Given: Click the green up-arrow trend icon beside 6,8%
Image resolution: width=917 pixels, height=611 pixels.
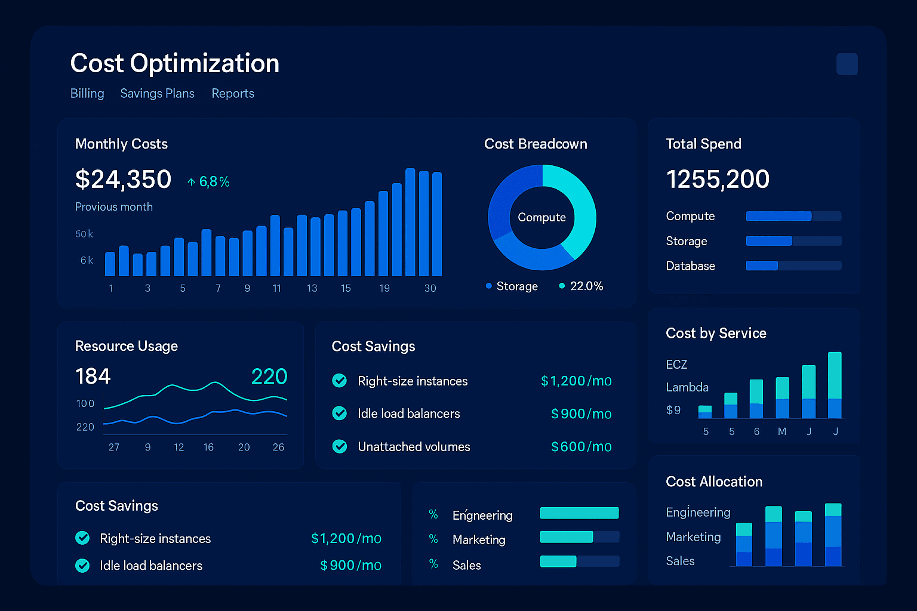Looking at the screenshot, I should click(x=191, y=182).
